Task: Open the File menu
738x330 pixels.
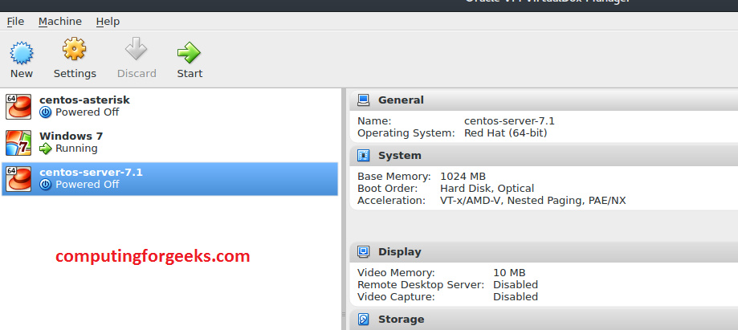Action: [x=15, y=21]
